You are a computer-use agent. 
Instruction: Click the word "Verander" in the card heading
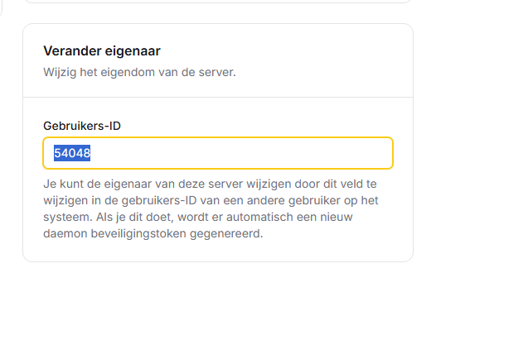tap(70, 51)
